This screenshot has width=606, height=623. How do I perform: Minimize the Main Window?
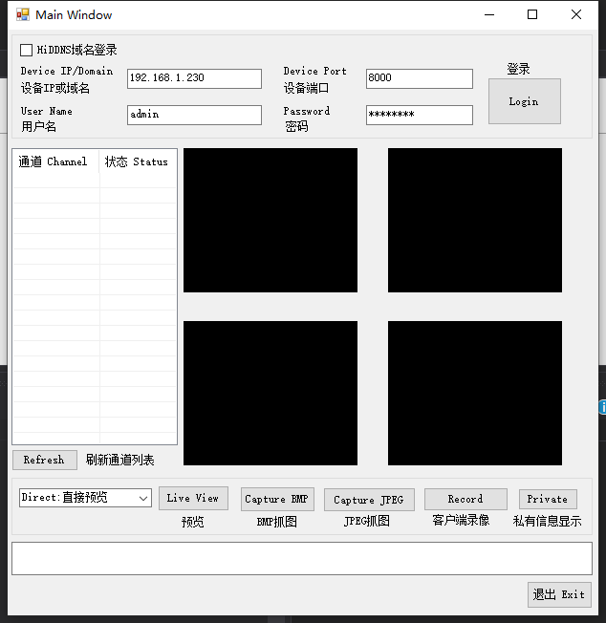pos(489,14)
